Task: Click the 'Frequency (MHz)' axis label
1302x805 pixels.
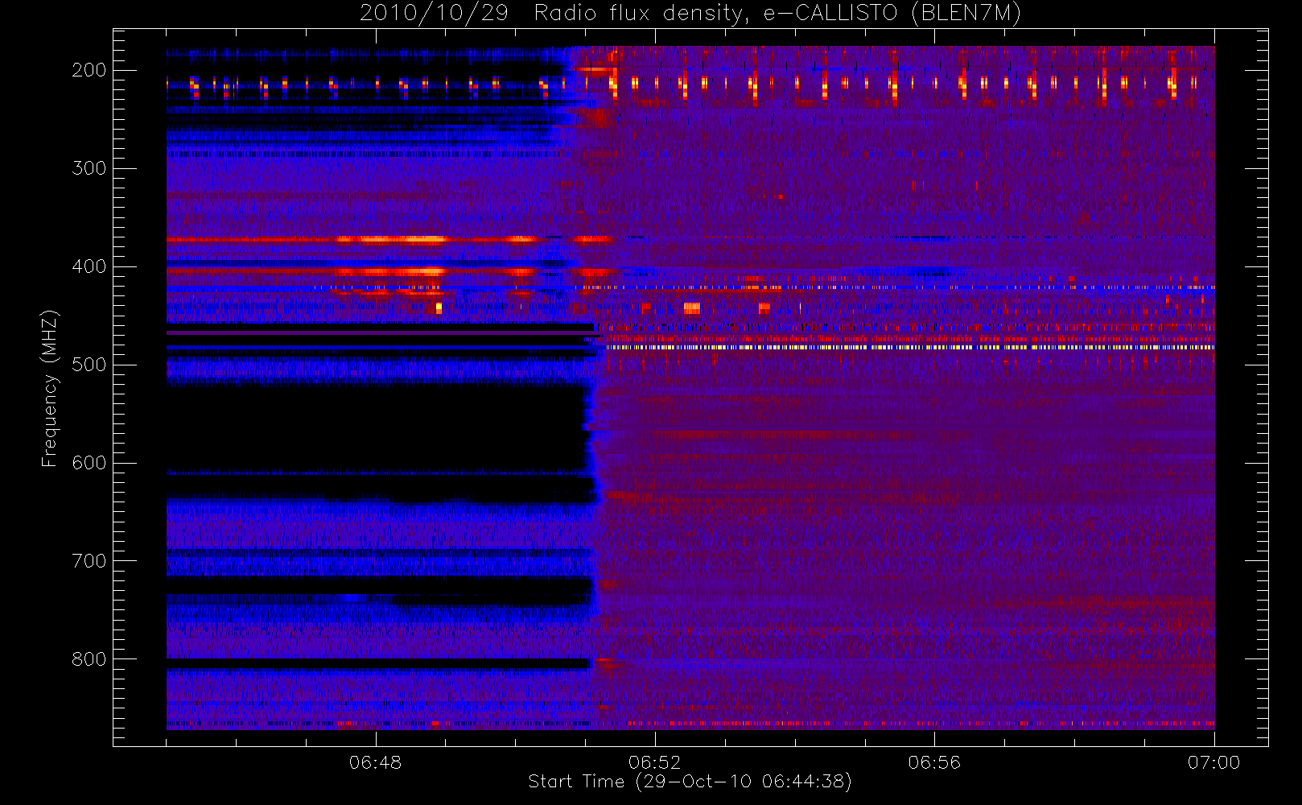Action: point(50,389)
